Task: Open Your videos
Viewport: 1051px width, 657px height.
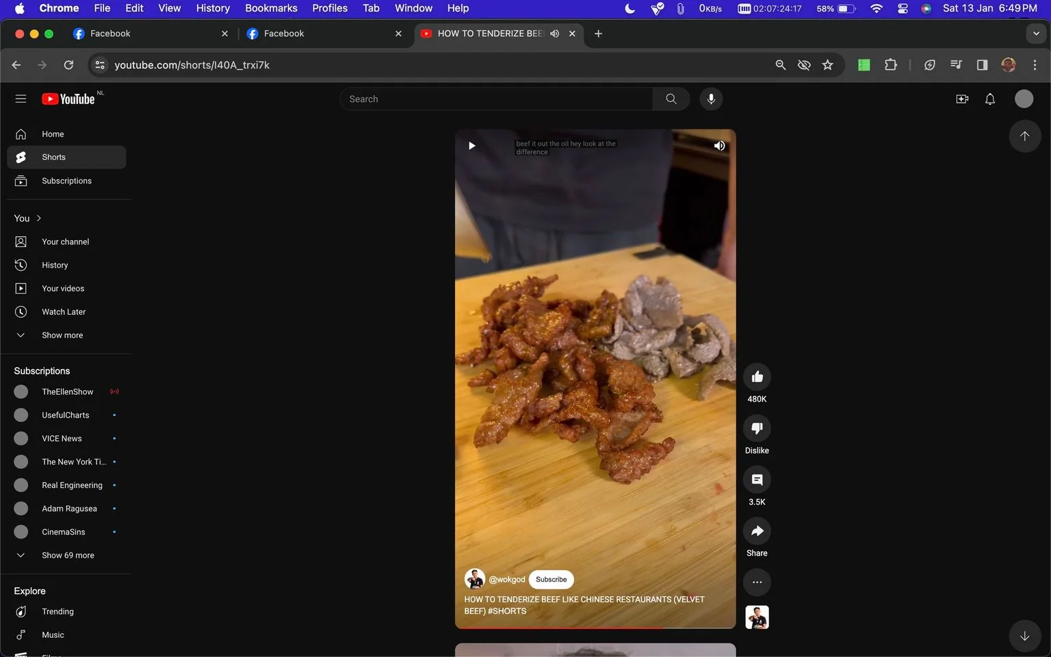Action: 66,288
